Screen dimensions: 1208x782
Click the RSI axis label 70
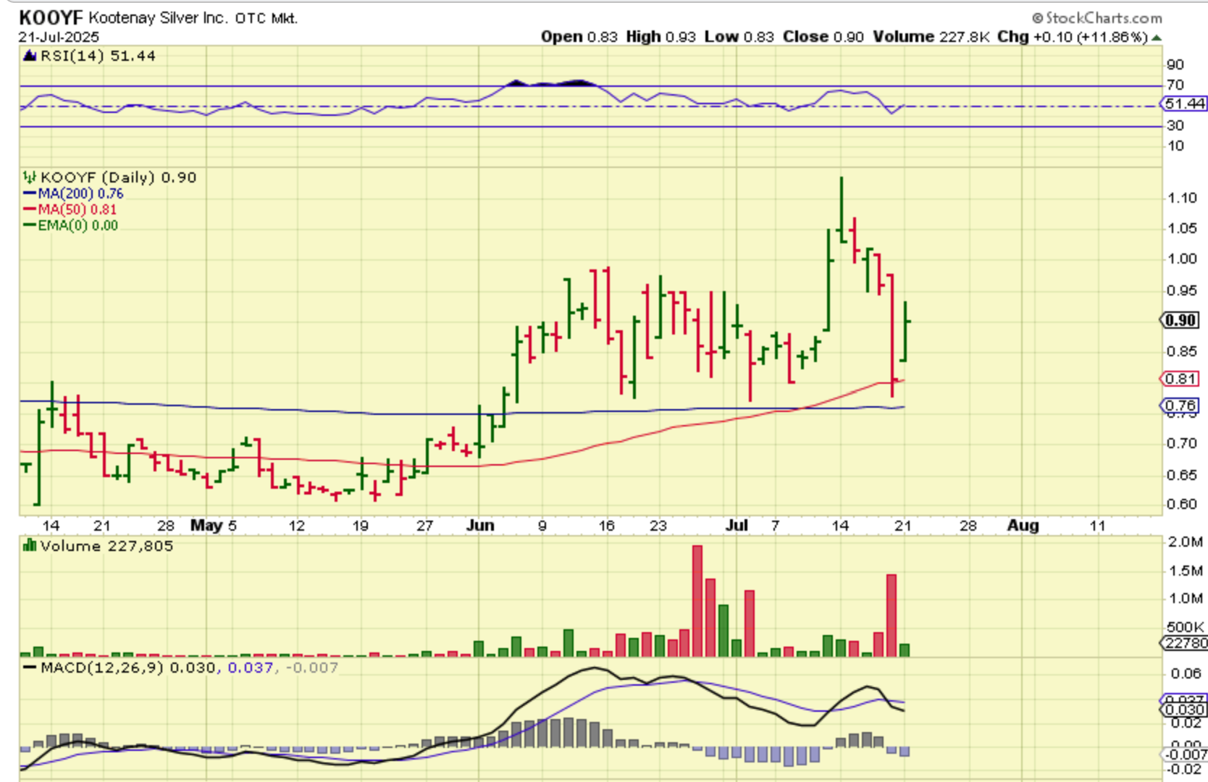click(x=1175, y=85)
